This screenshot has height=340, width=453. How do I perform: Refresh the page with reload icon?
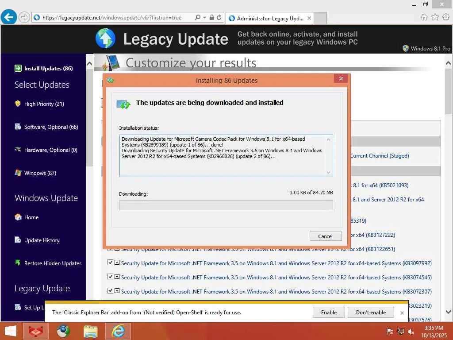[x=219, y=17]
